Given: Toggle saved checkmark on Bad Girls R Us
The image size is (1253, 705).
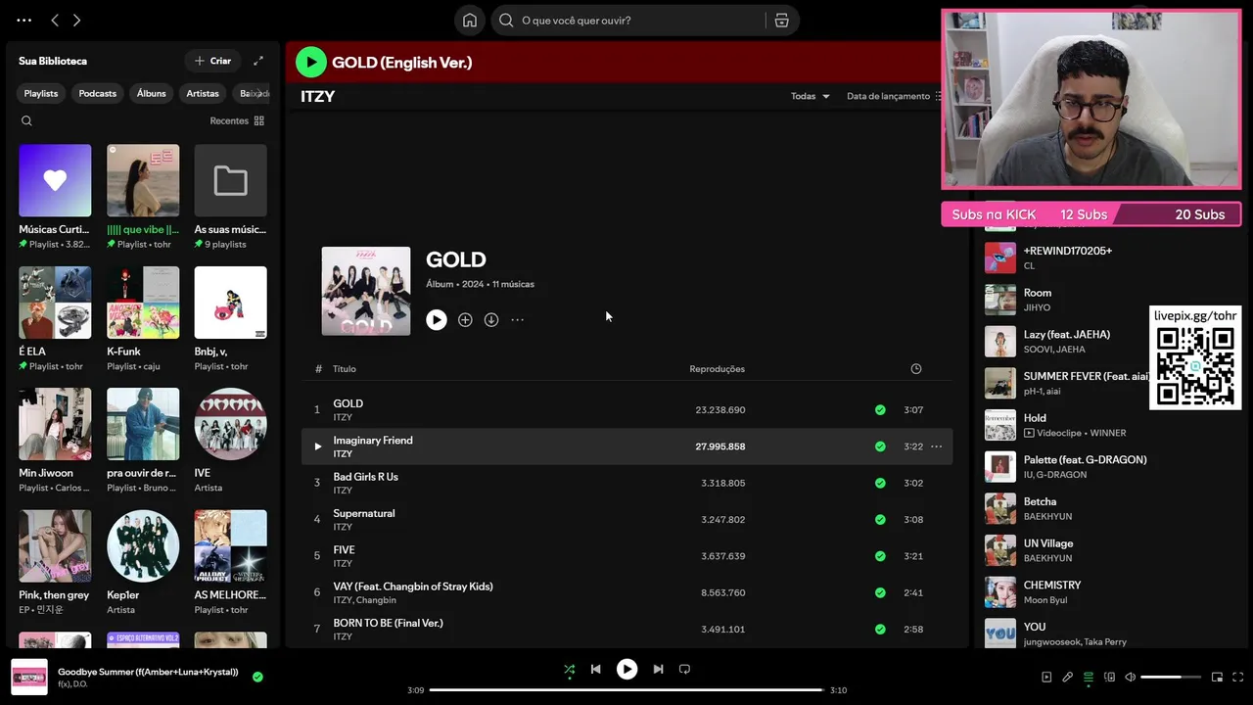Looking at the screenshot, I should click(x=880, y=484).
